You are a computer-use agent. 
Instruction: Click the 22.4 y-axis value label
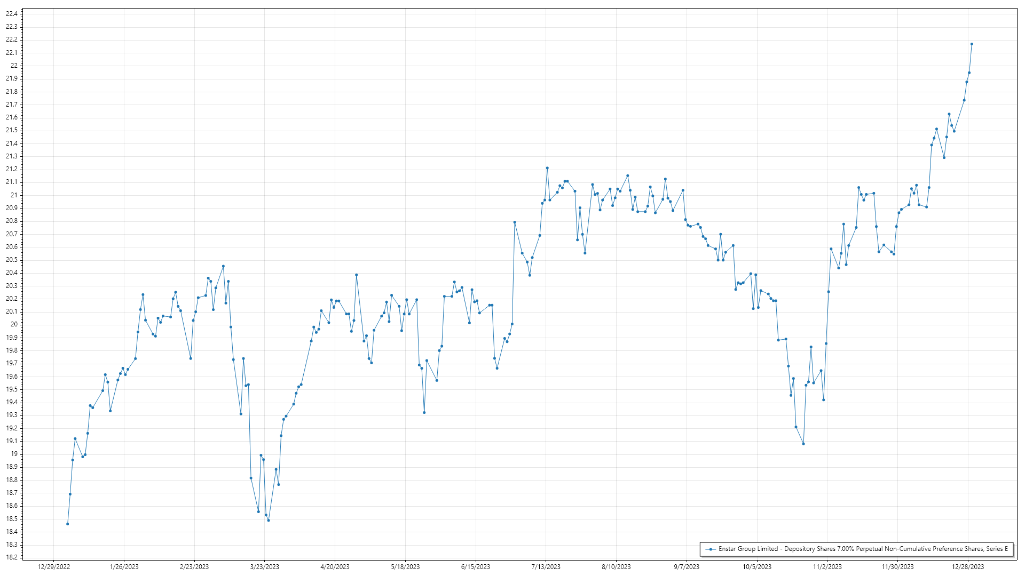pyautogui.click(x=12, y=14)
